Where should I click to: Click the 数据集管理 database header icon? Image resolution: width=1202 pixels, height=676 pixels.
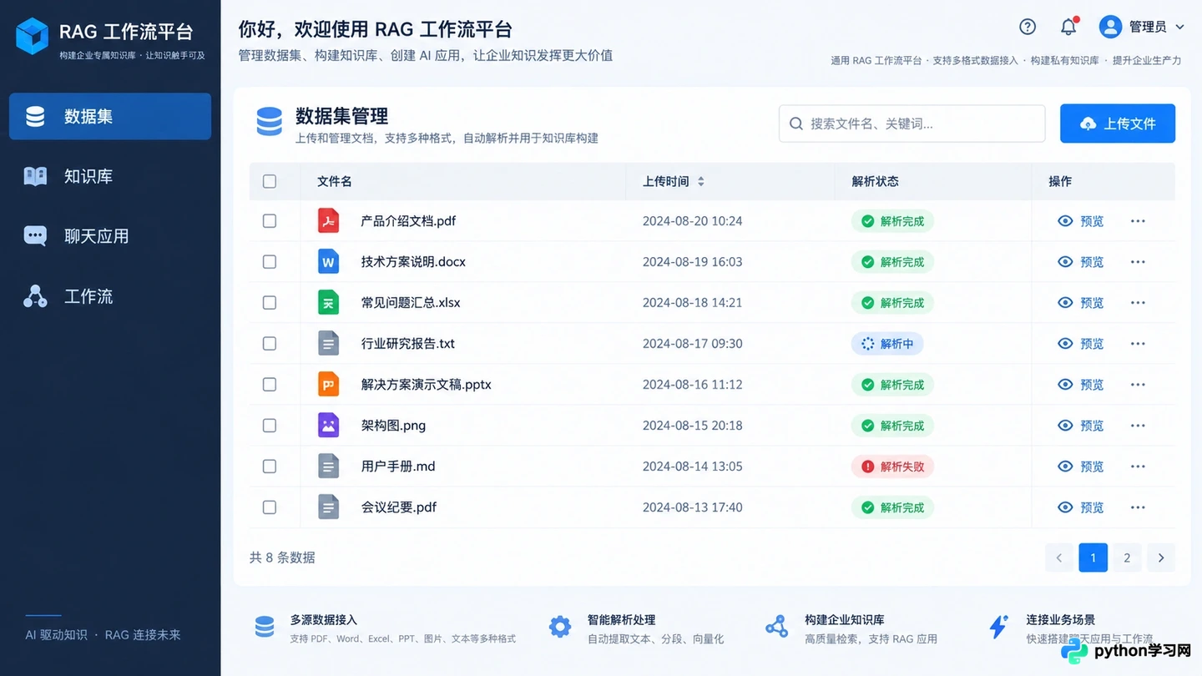click(x=270, y=122)
